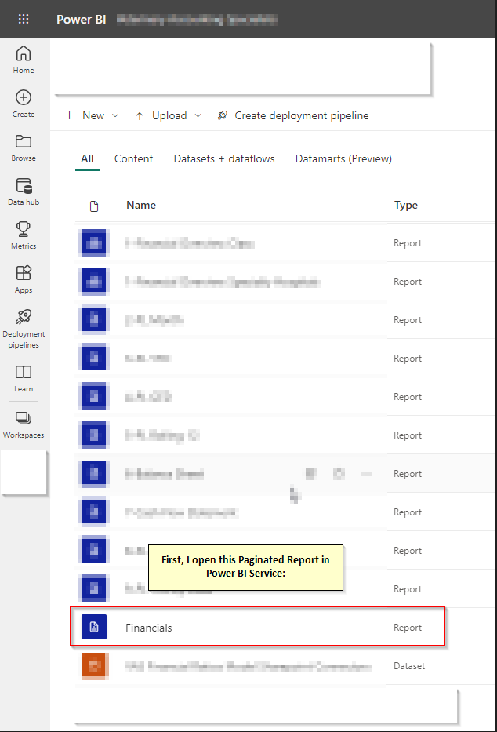Click the more options dash on hovered row
Viewport: 497px width, 732px height.
coord(366,475)
